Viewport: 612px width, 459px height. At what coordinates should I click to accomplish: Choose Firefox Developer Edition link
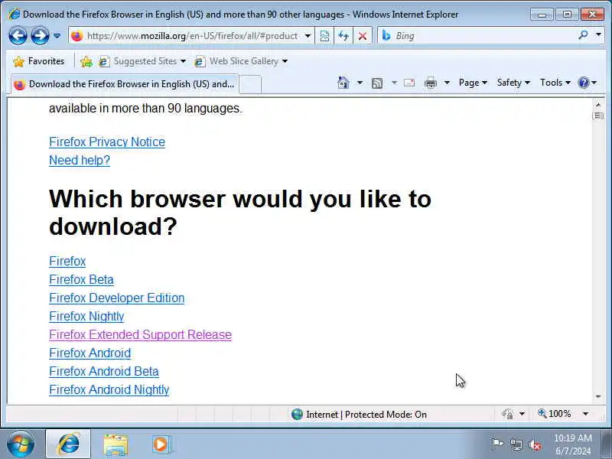pyautogui.click(x=117, y=298)
